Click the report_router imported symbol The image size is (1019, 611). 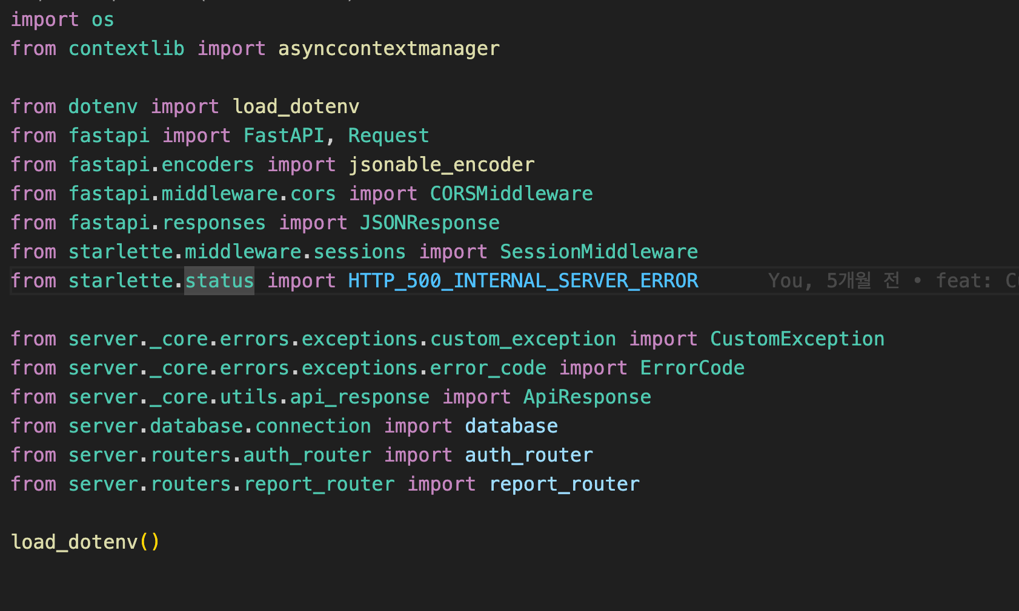pos(564,484)
